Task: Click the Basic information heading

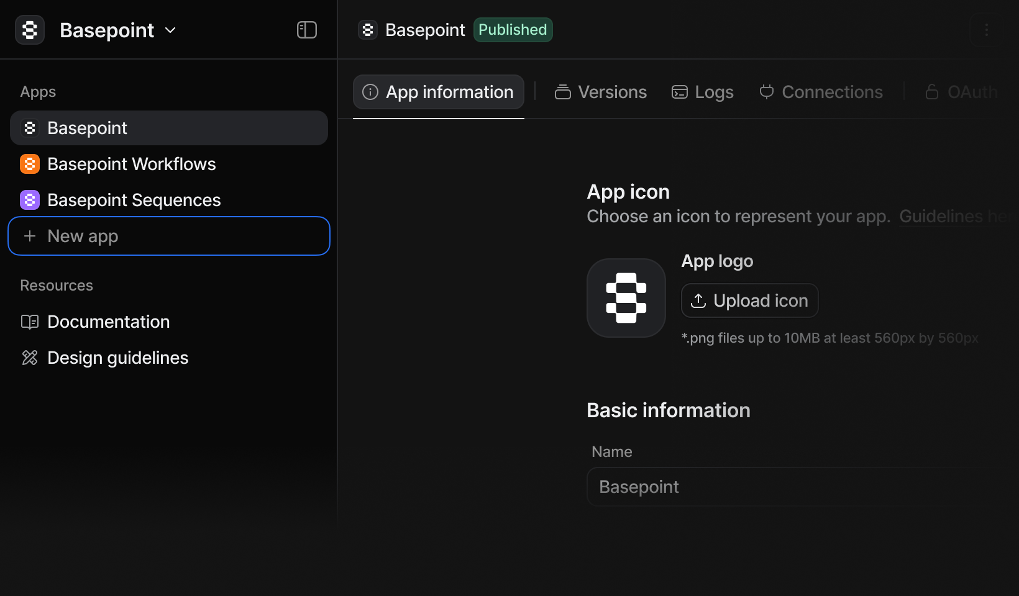Action: (x=669, y=410)
